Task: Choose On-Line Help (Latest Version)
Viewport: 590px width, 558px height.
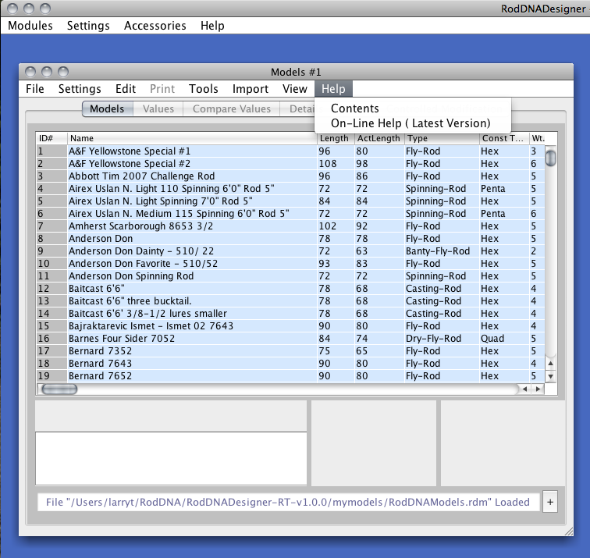Action: (412, 123)
